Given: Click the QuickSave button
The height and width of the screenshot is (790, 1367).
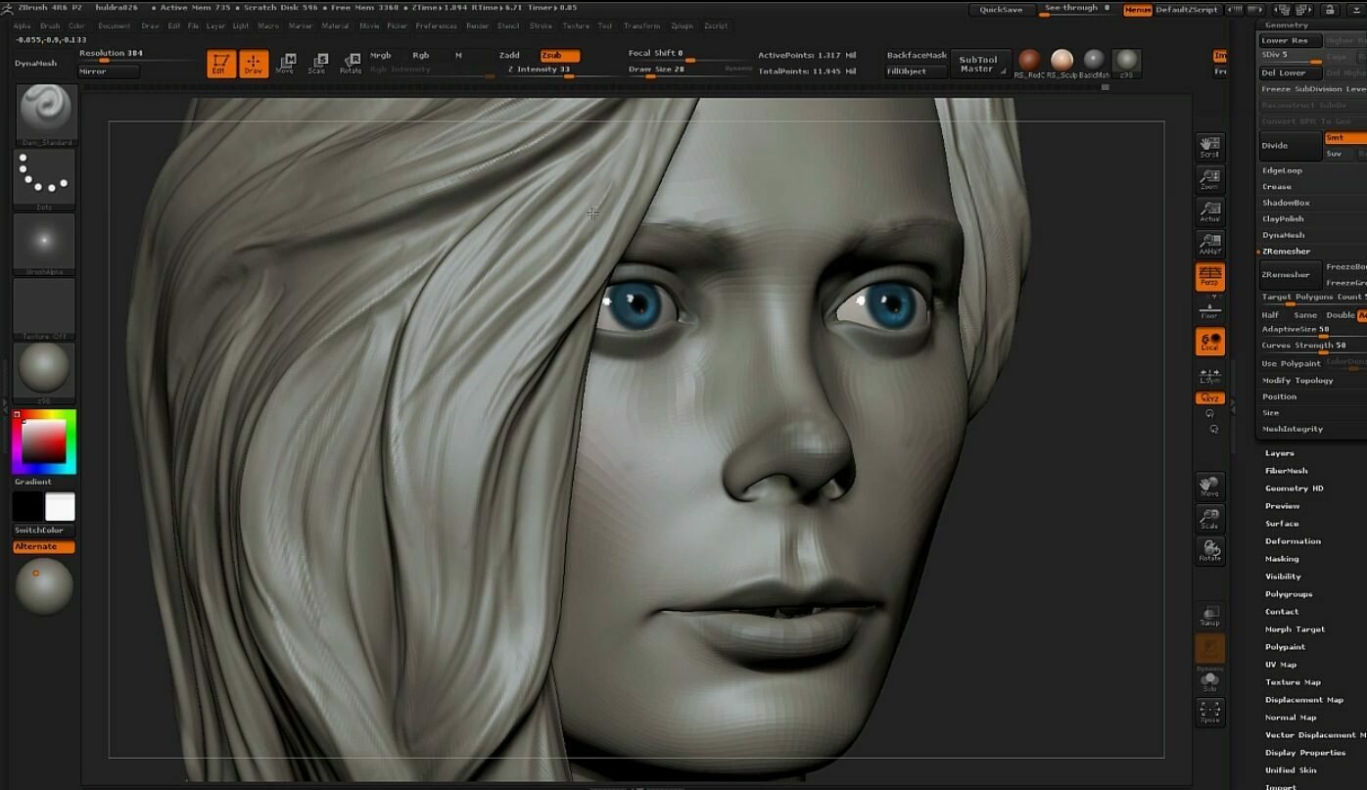Looking at the screenshot, I should 1001,10.
